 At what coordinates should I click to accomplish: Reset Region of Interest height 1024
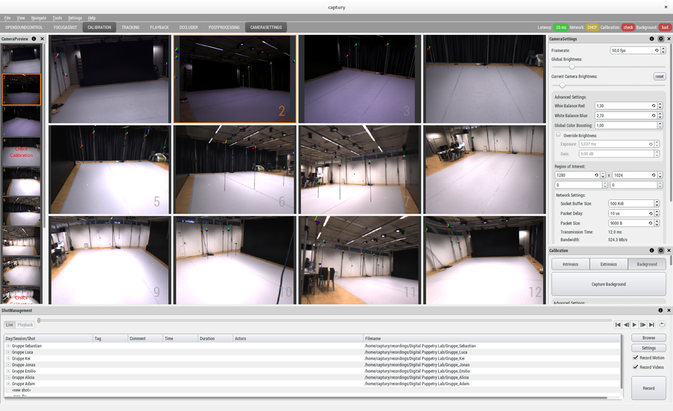653,175
